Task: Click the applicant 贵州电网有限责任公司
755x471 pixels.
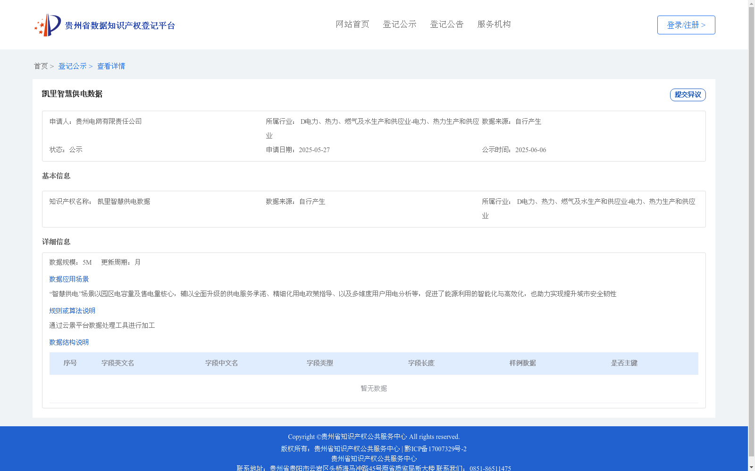Action: 109,122
